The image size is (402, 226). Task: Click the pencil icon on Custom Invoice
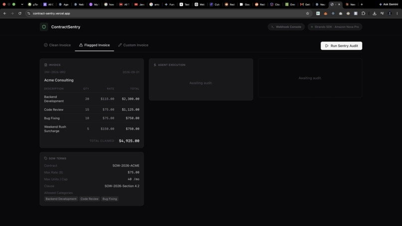point(120,45)
